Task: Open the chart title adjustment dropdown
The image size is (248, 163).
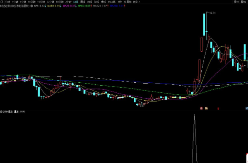Action: pyautogui.click(x=15, y=6)
